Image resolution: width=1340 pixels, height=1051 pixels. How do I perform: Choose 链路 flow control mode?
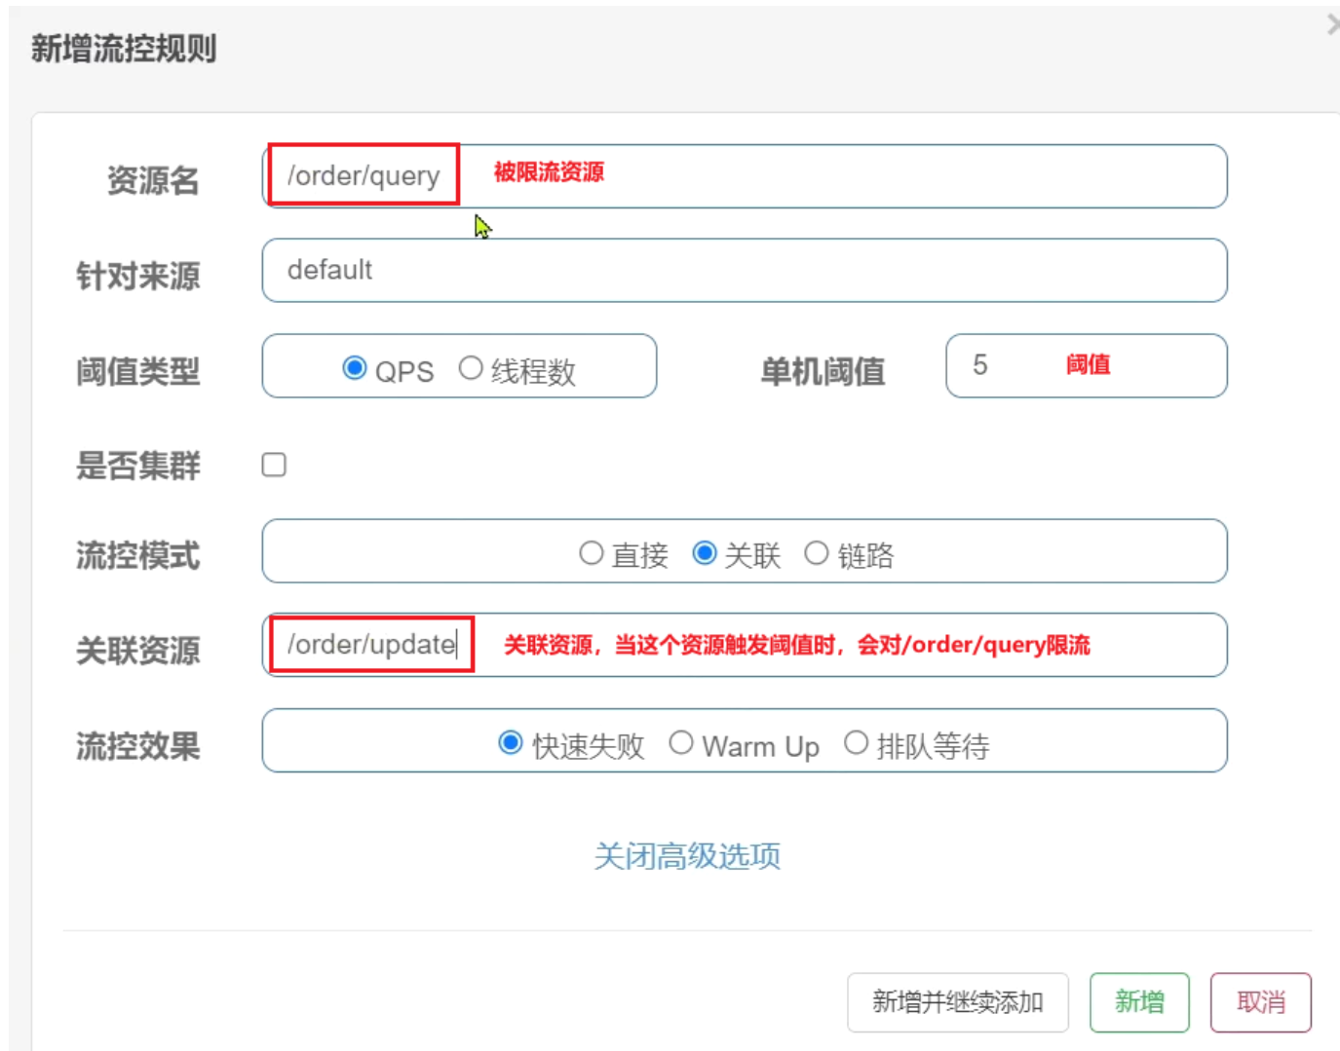[816, 553]
